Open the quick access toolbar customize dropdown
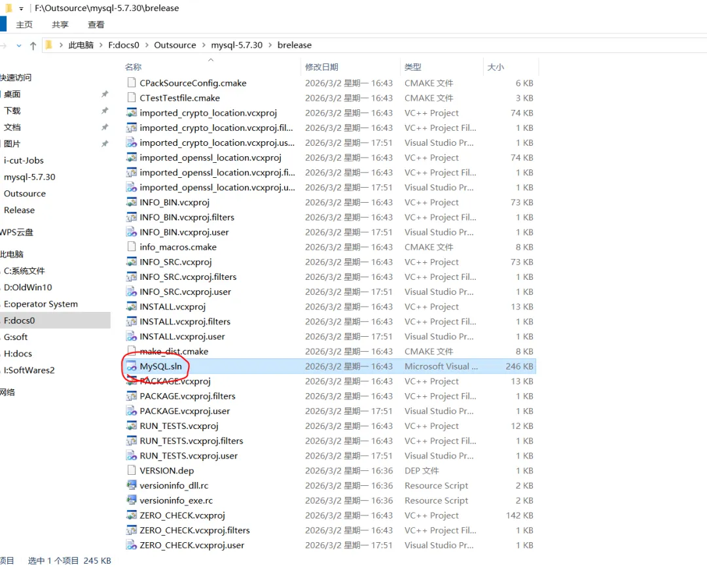Image resolution: width=707 pixels, height=567 pixels. click(x=21, y=9)
